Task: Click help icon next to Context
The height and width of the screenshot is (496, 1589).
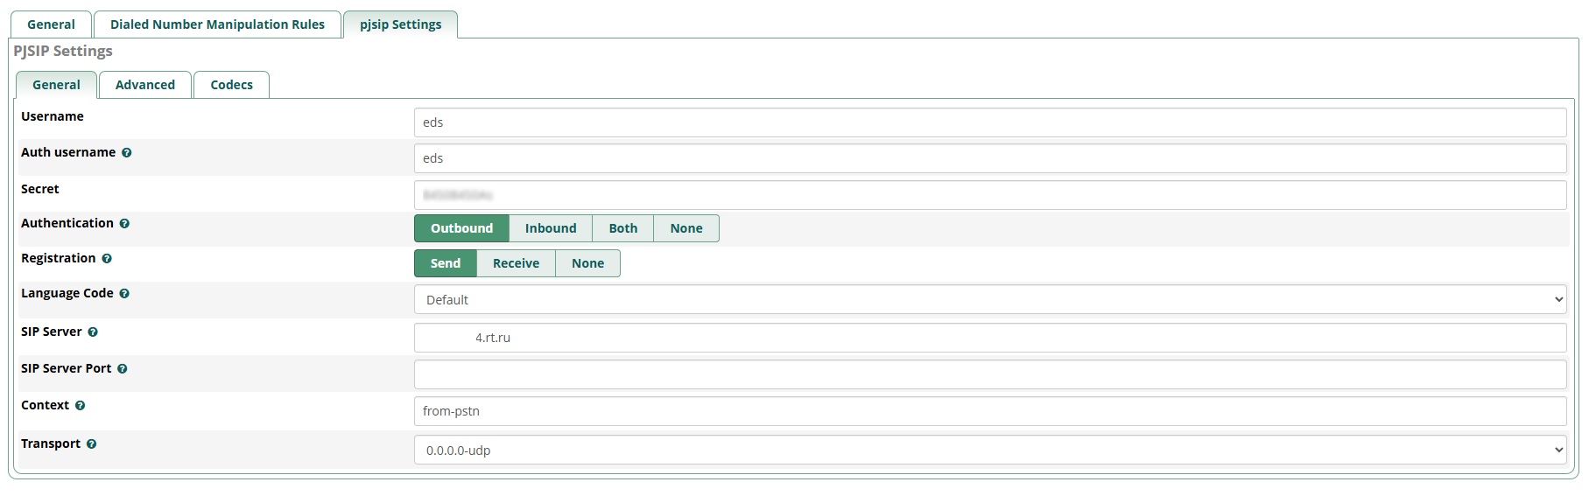Action: (80, 406)
